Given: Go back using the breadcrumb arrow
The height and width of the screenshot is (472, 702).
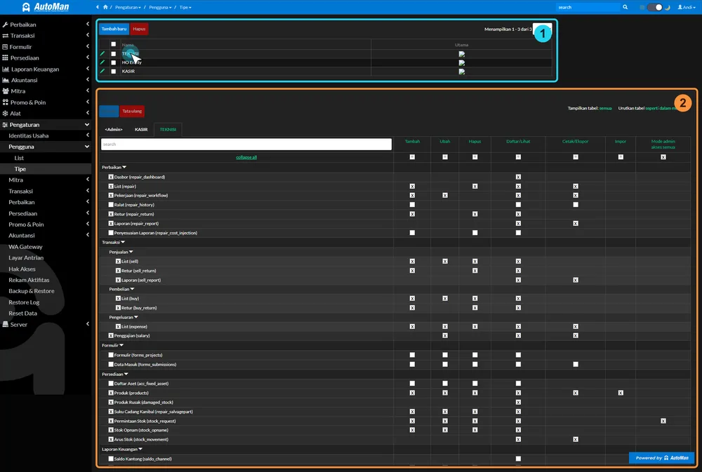Looking at the screenshot, I should point(98,7).
